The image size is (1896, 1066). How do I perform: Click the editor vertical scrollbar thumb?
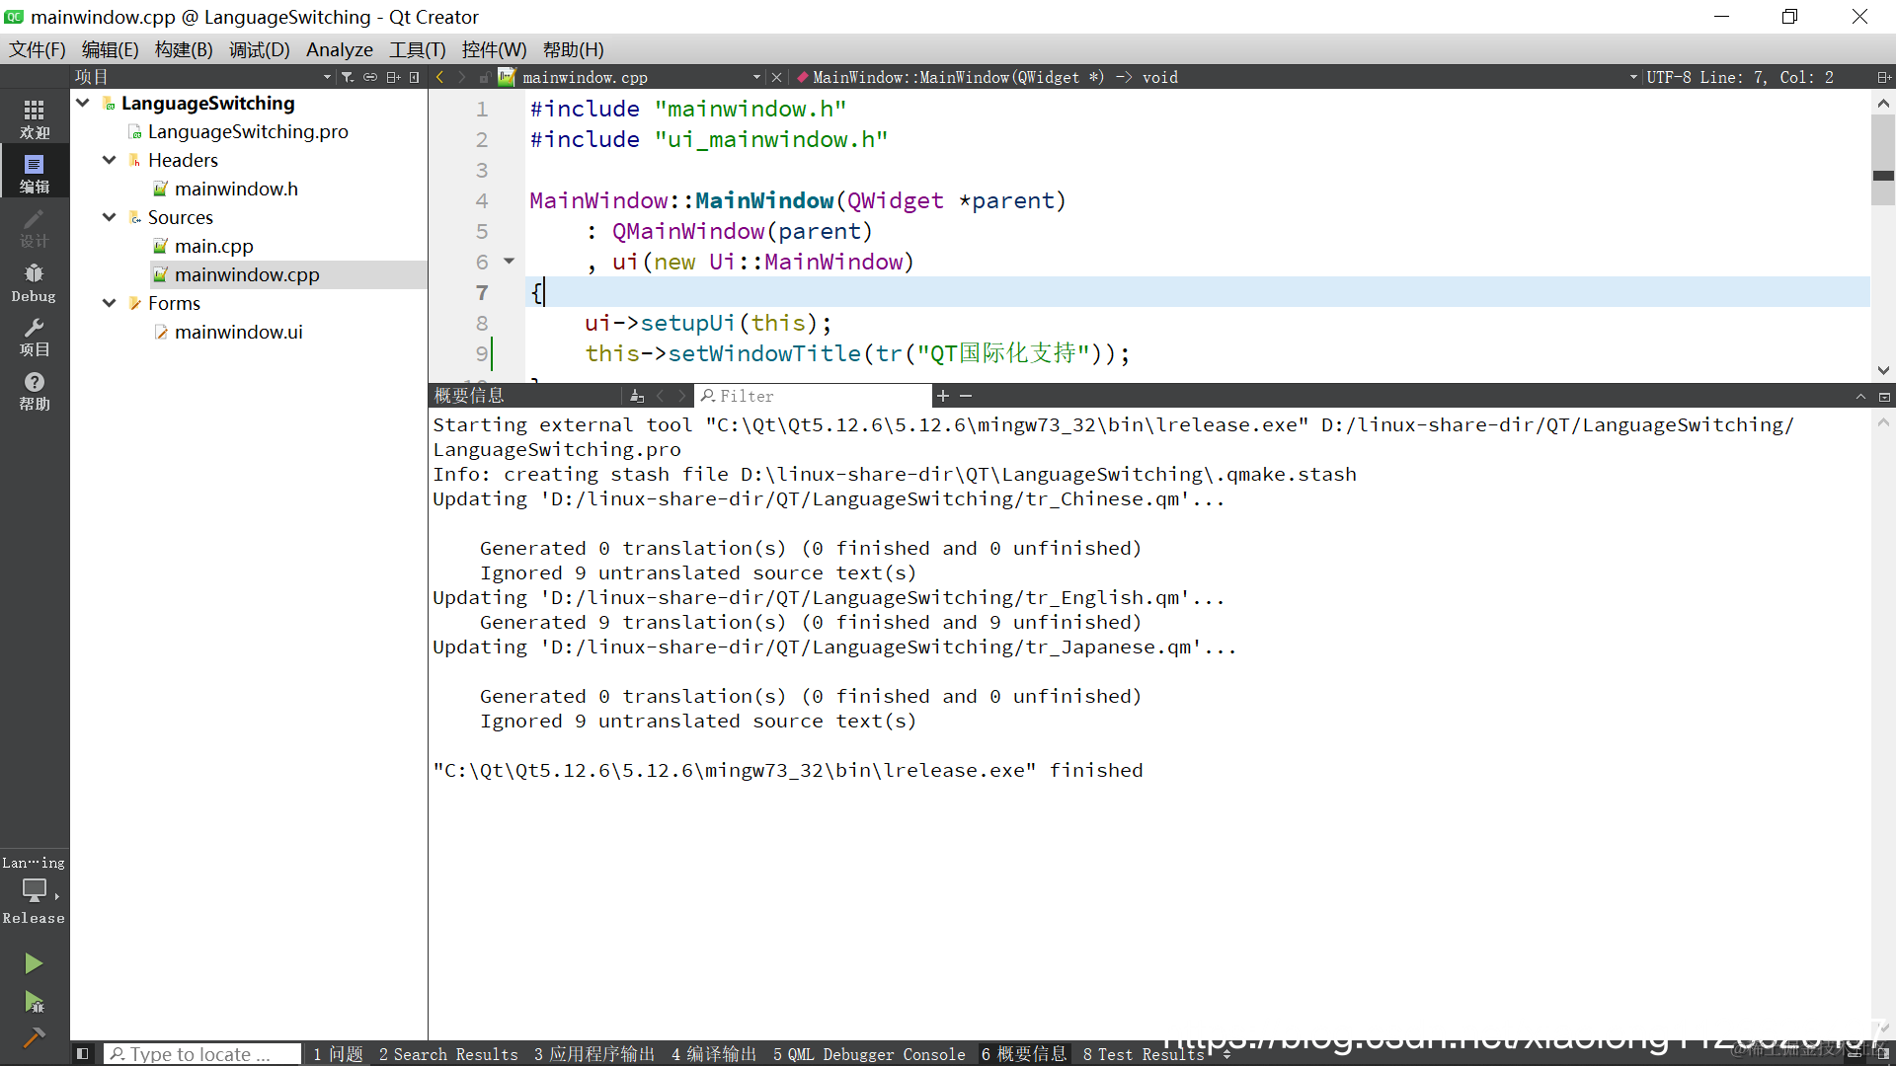coord(1883,159)
